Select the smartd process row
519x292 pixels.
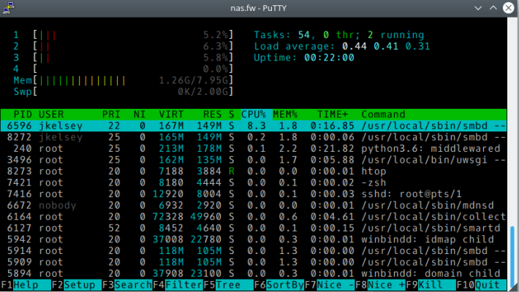(x=254, y=228)
